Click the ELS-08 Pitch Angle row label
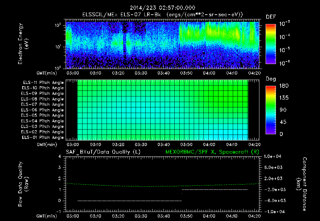The height and width of the screenshot is (221, 320). click(x=42, y=99)
